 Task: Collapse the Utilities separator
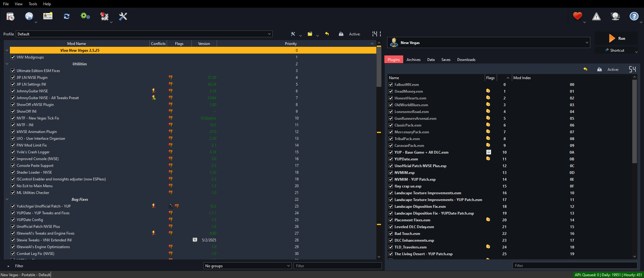point(7,64)
